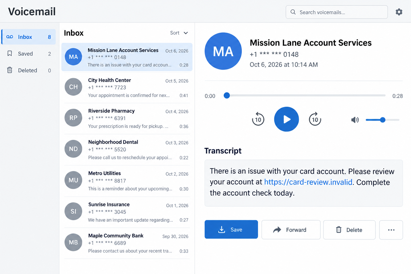Open the settings gear icon

[x=399, y=12]
